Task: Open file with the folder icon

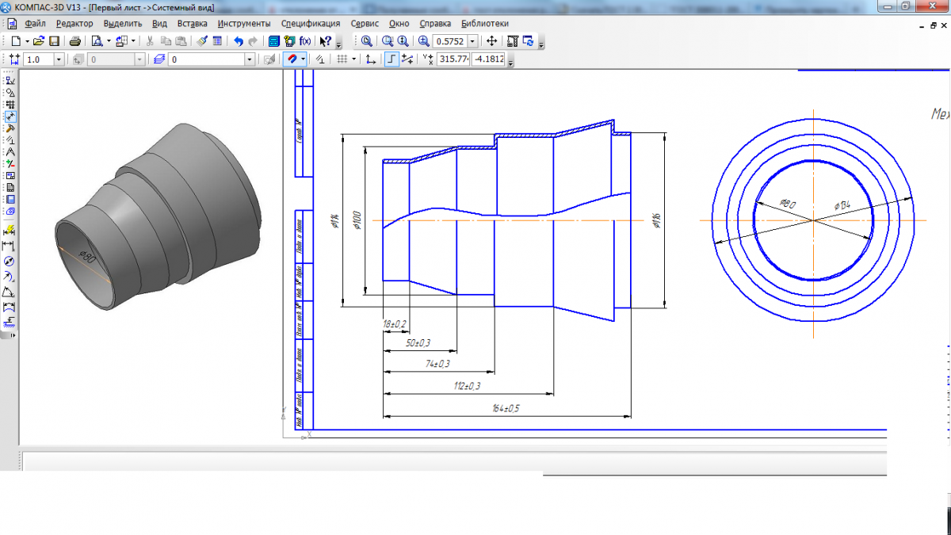Action: click(x=39, y=41)
